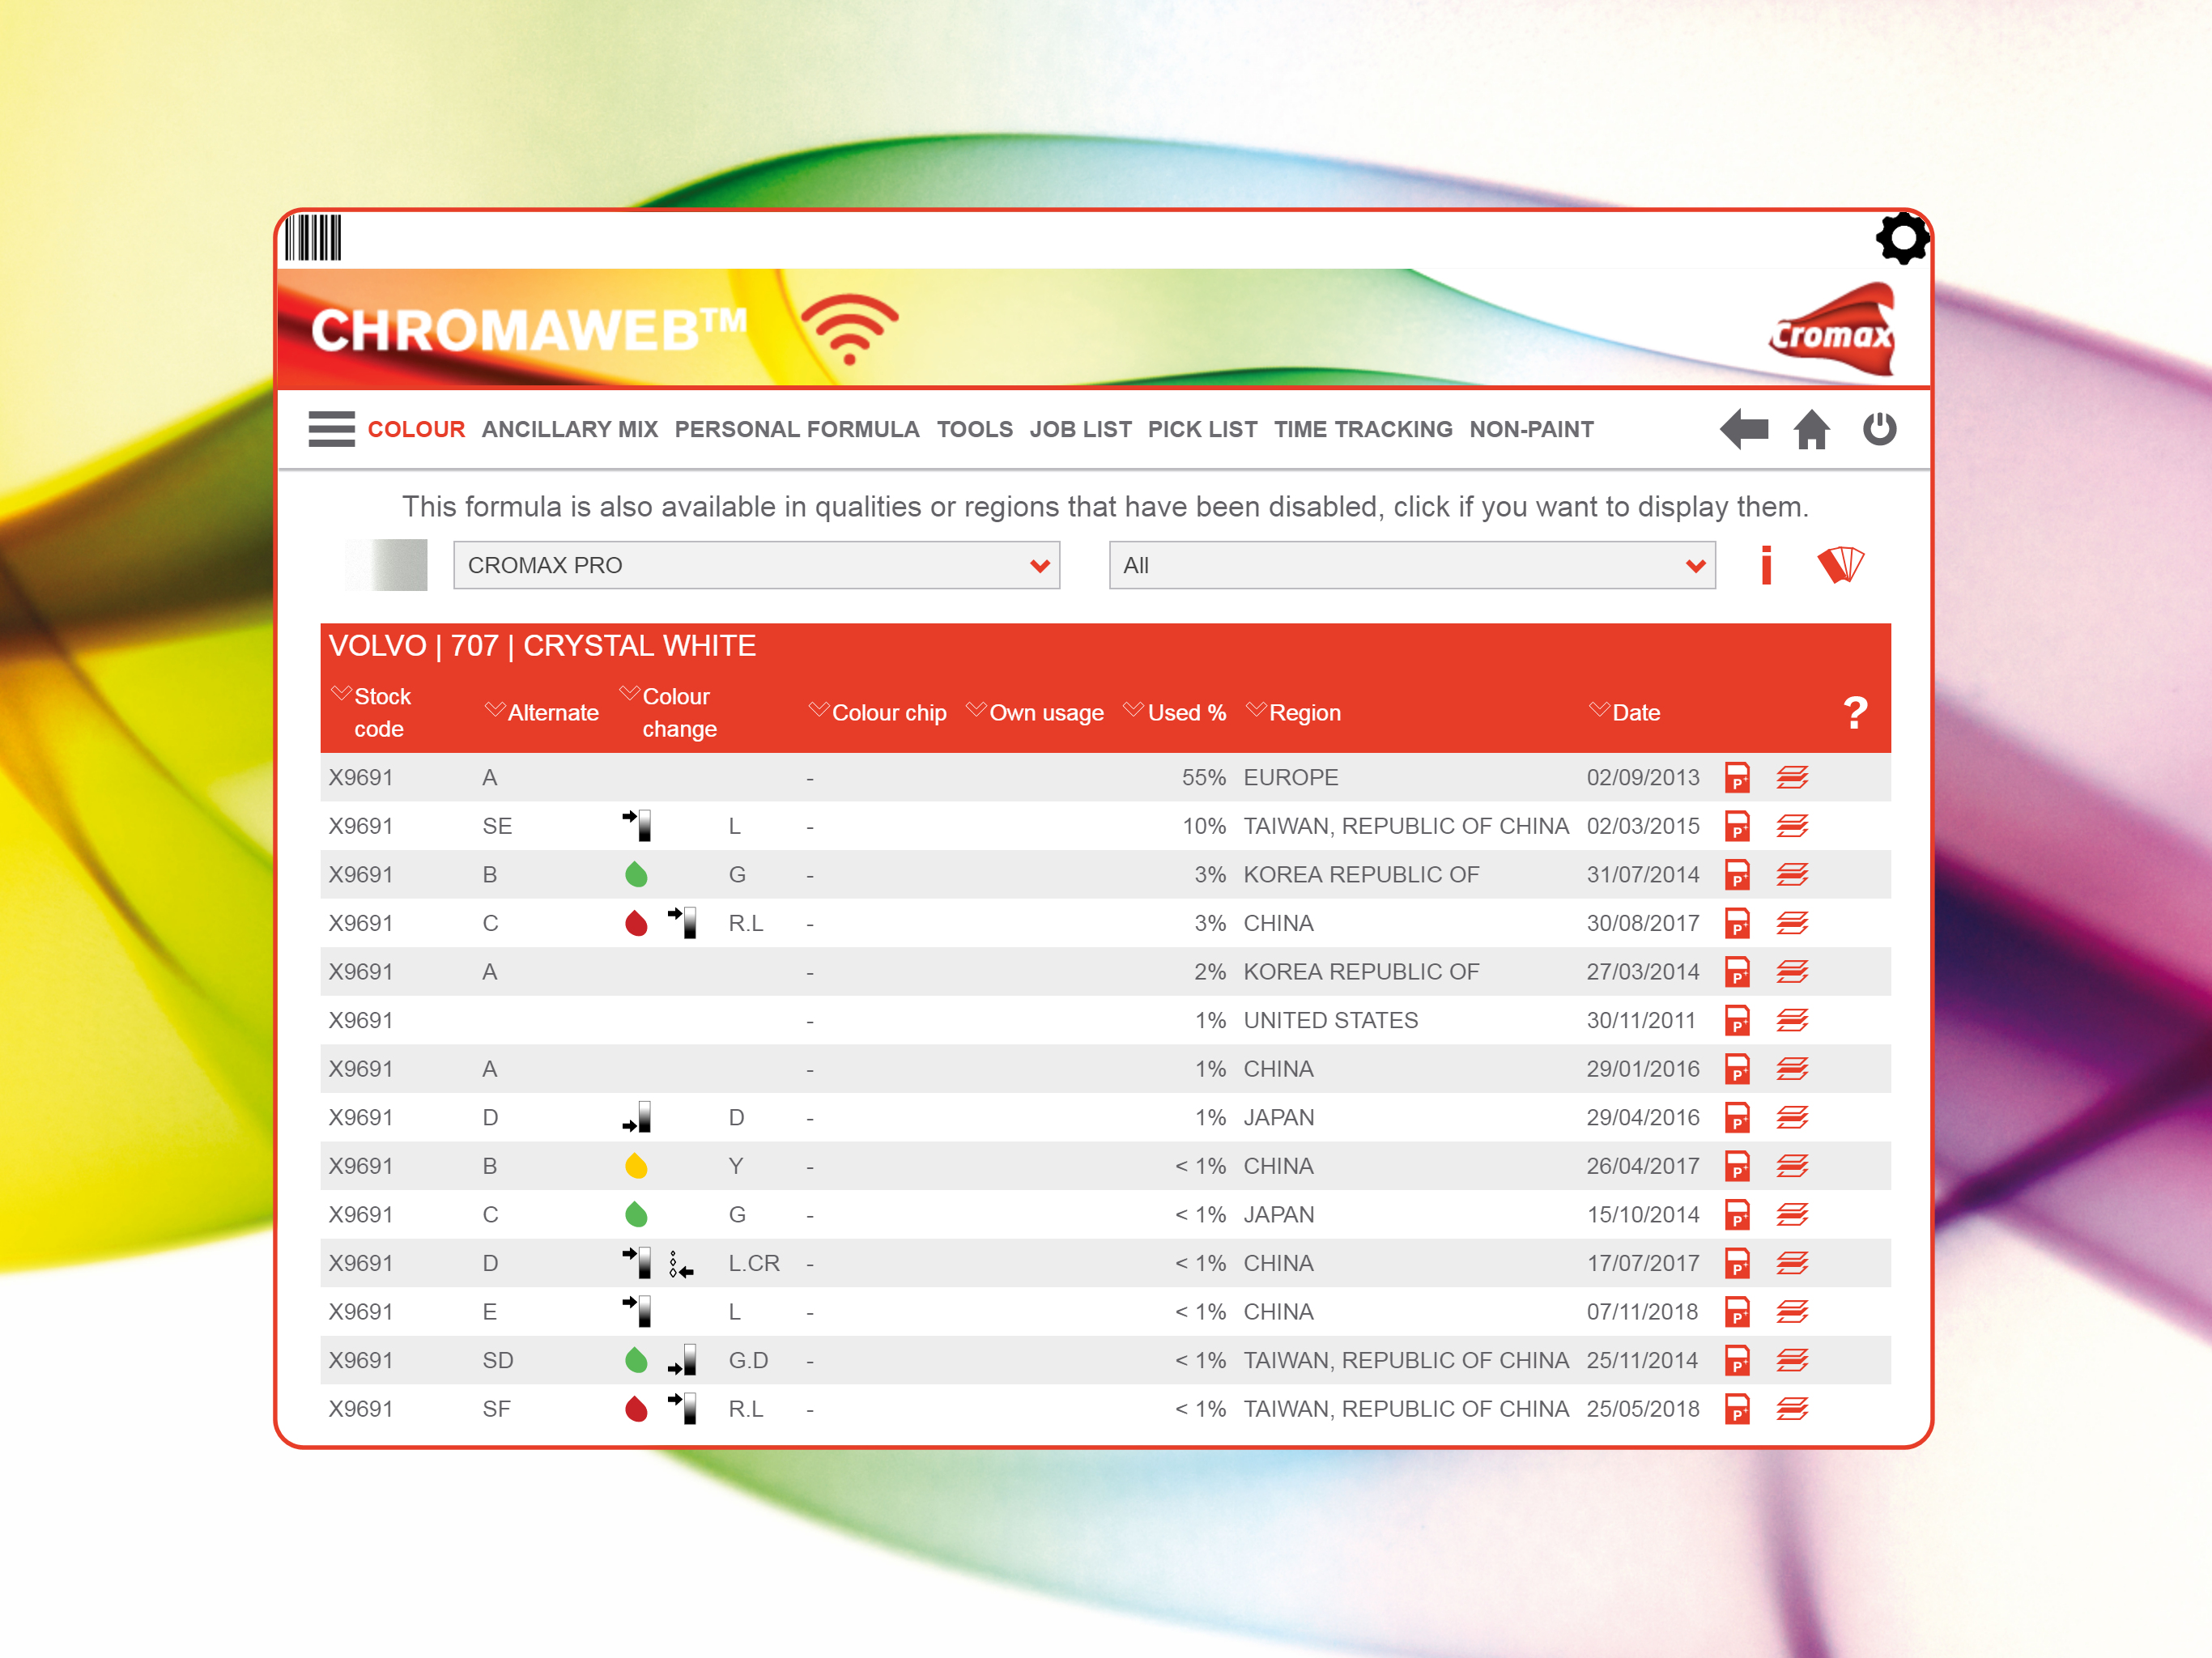Open layers icon for 25/11/2014 row
Viewport: 2212px width, 1658px height.
click(1792, 1360)
